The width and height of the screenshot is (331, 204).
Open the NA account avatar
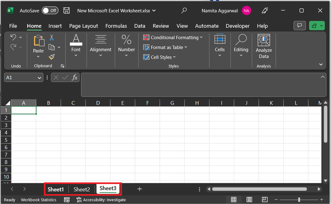(246, 11)
